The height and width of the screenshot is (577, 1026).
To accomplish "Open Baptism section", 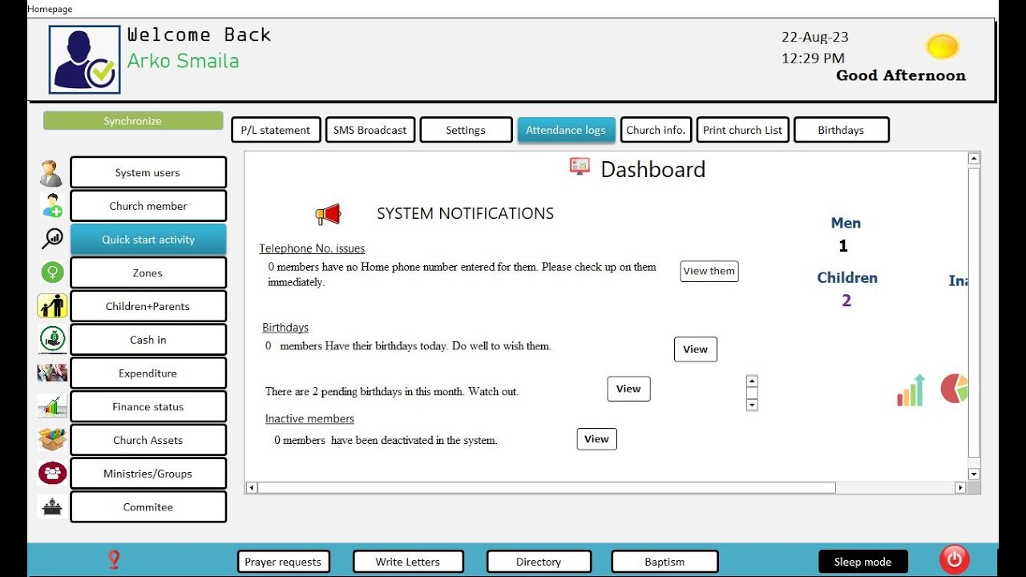I will tap(664, 562).
